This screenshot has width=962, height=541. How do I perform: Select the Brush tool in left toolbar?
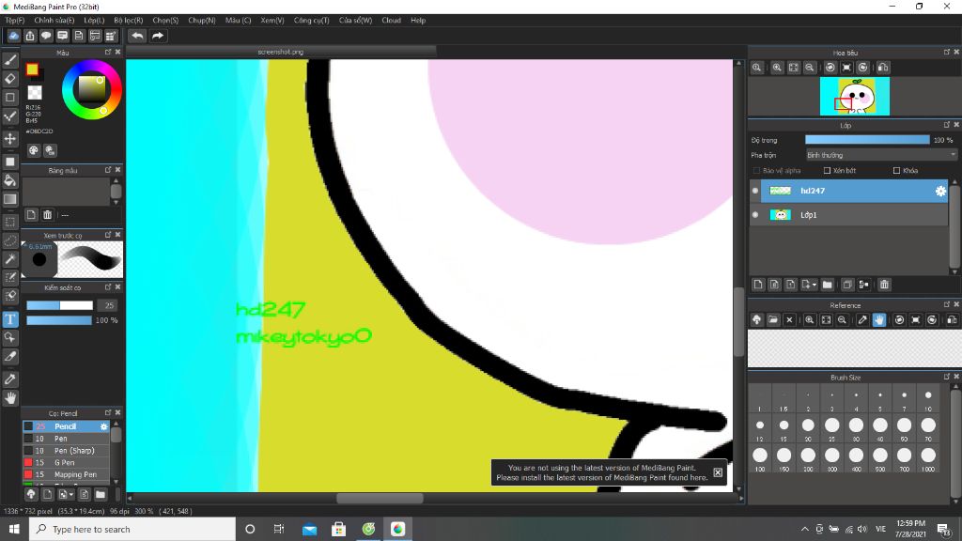(10, 60)
